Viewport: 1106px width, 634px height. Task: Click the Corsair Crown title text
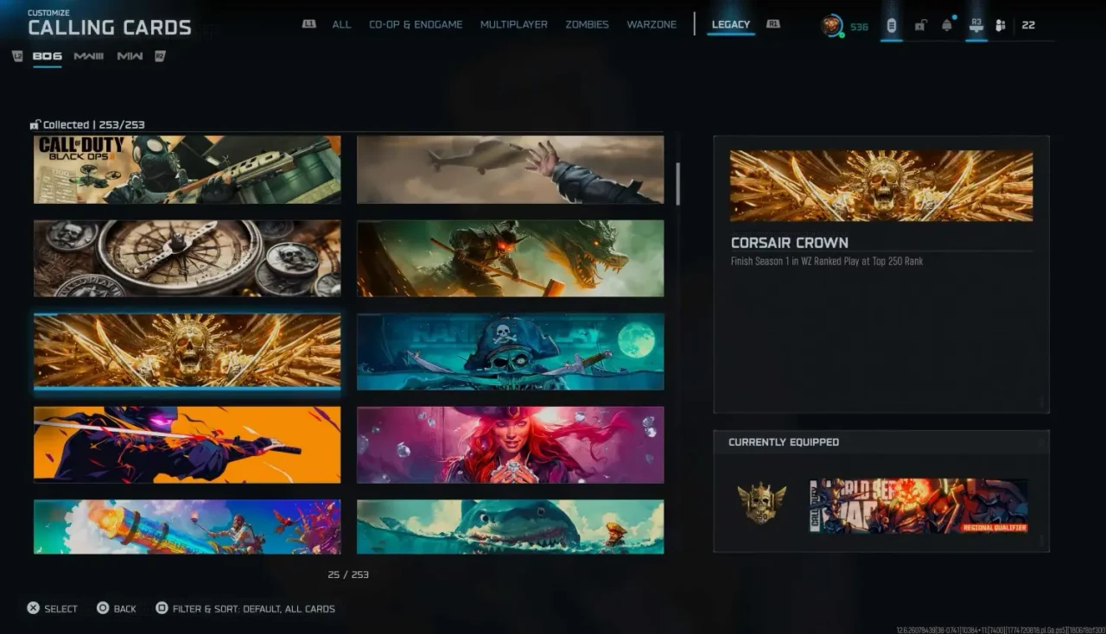(x=790, y=243)
